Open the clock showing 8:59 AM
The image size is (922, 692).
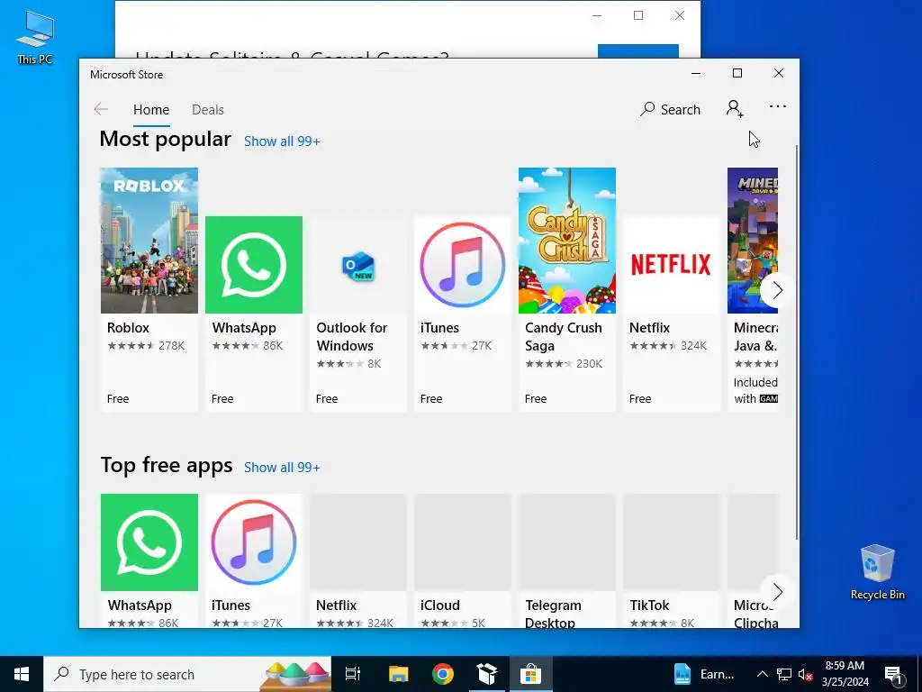845,674
